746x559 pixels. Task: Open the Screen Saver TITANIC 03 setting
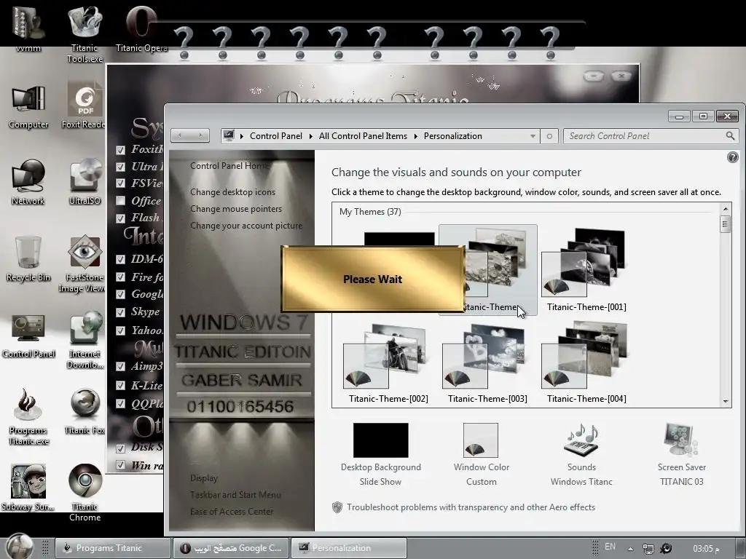[681, 454]
